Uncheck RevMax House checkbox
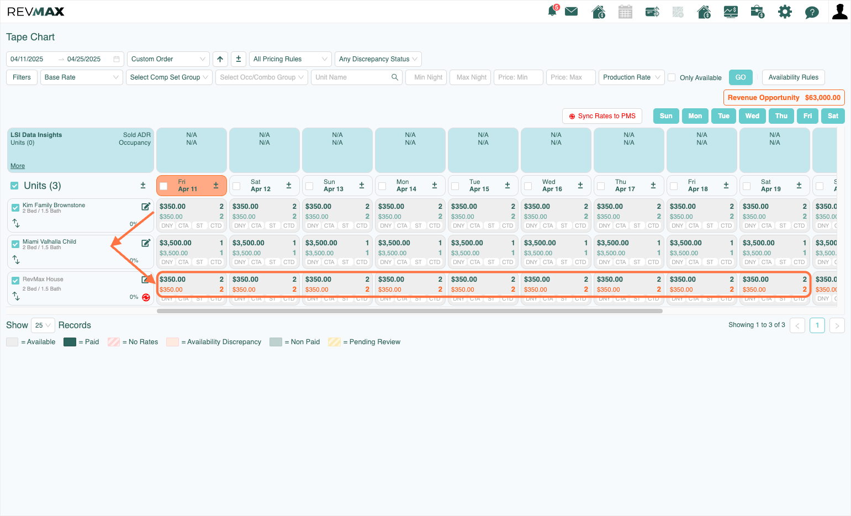The width and height of the screenshot is (851, 516). tap(15, 281)
